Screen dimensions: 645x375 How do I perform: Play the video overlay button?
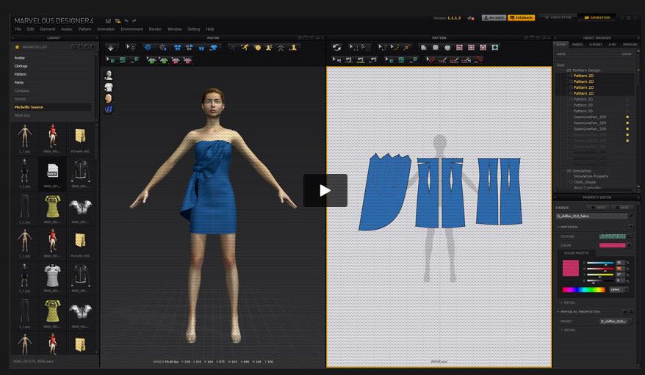click(x=325, y=190)
